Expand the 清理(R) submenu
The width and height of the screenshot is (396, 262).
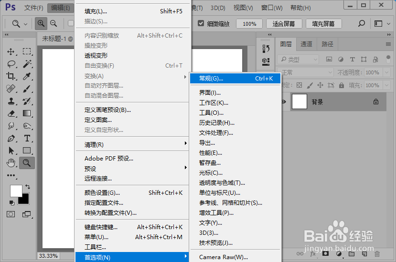click(132, 144)
